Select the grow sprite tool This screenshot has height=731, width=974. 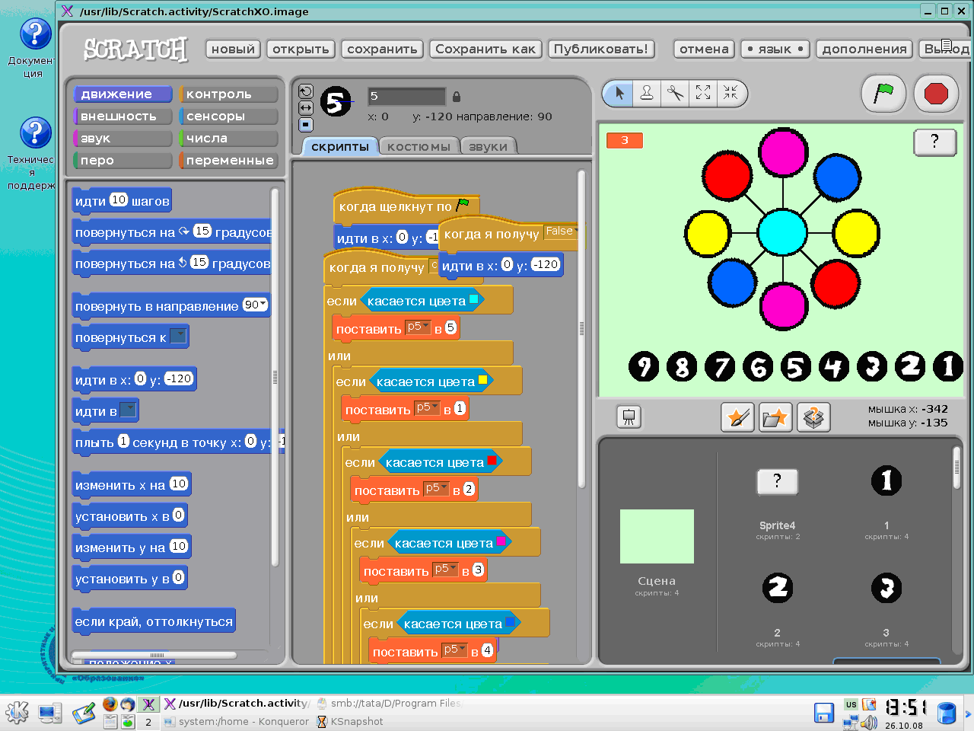[702, 94]
